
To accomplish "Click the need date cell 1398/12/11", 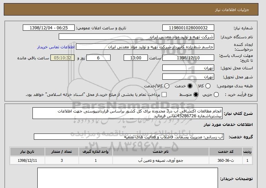I will click(27, 160).
